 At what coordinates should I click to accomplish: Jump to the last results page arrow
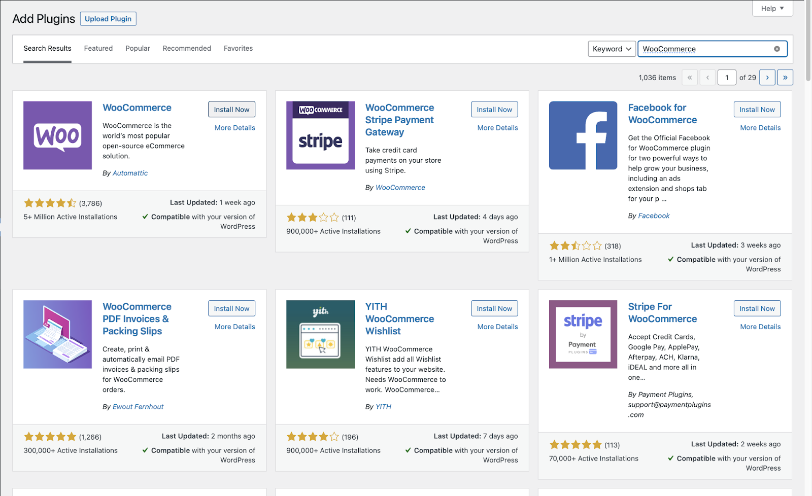785,78
